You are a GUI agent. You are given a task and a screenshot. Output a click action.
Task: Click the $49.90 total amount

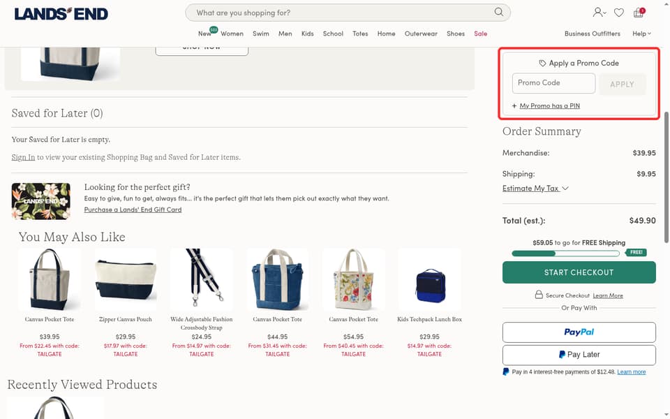pos(642,221)
